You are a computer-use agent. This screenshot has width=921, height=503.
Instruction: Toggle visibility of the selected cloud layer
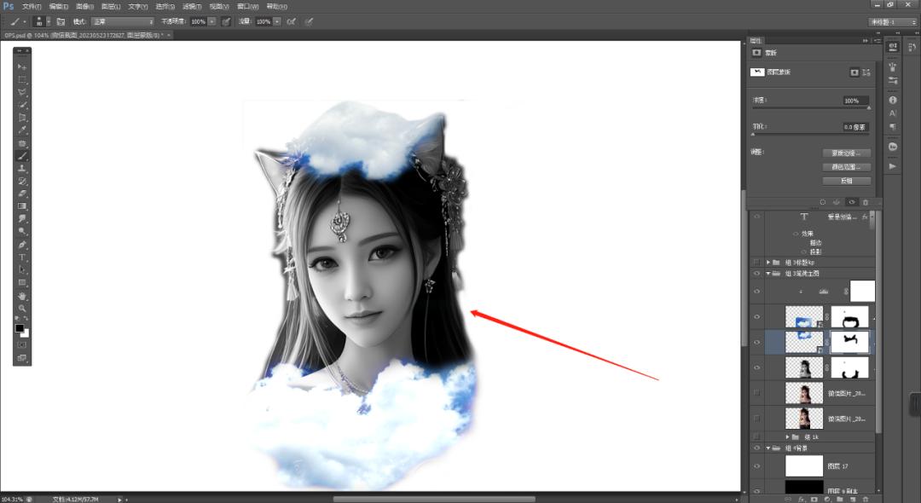click(756, 342)
